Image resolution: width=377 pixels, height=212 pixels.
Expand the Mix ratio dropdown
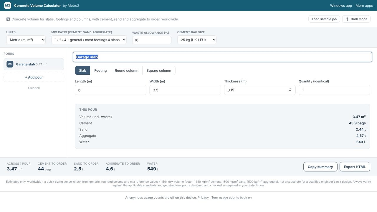pyautogui.click(x=89, y=40)
